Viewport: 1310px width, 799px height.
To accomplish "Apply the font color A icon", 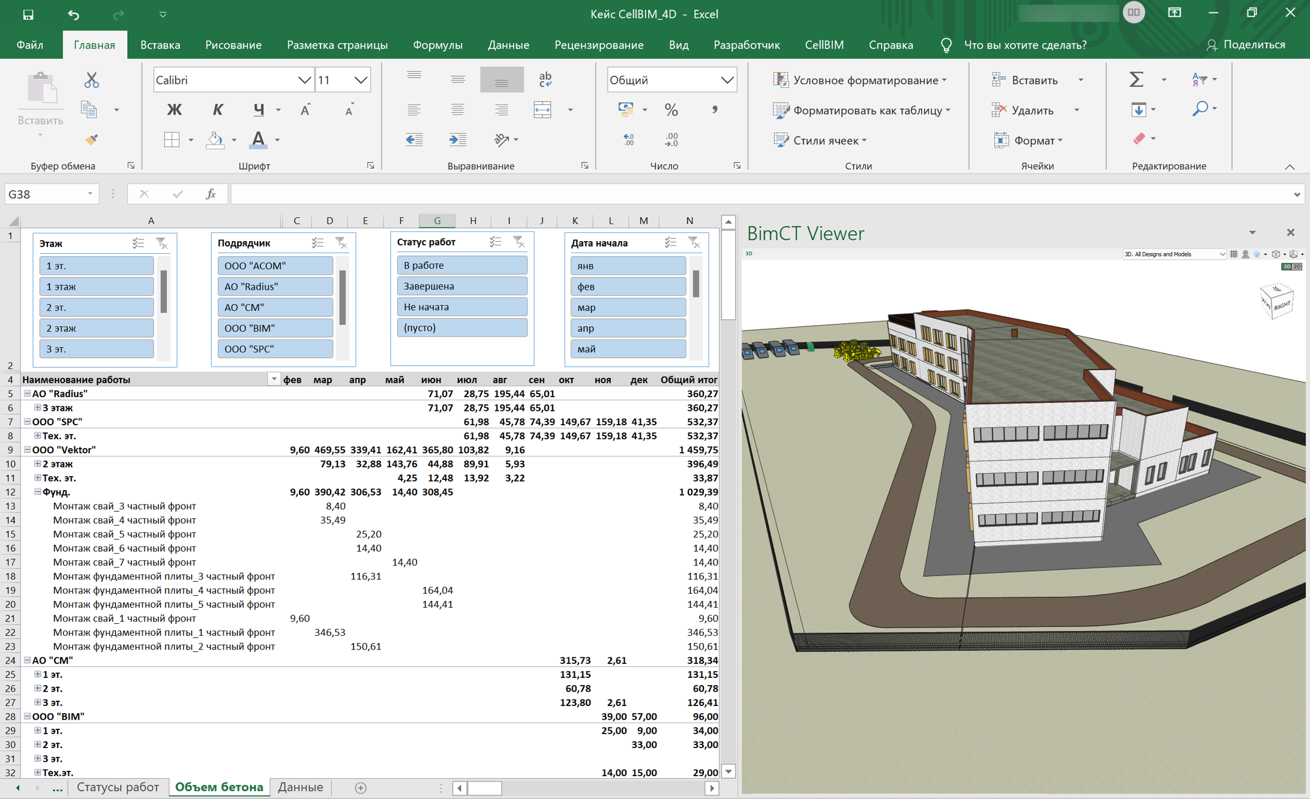I will (x=258, y=139).
